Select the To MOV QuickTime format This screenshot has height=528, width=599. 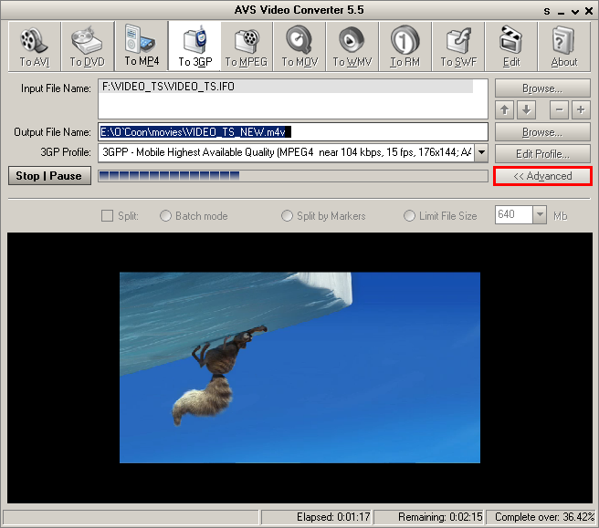(299, 47)
